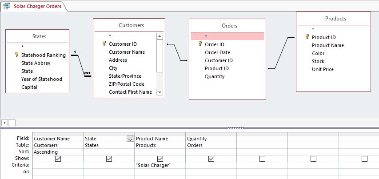Select the asterisk row in Orders table
Image resolution: width=379 pixels, height=179 pixels.
(227, 36)
